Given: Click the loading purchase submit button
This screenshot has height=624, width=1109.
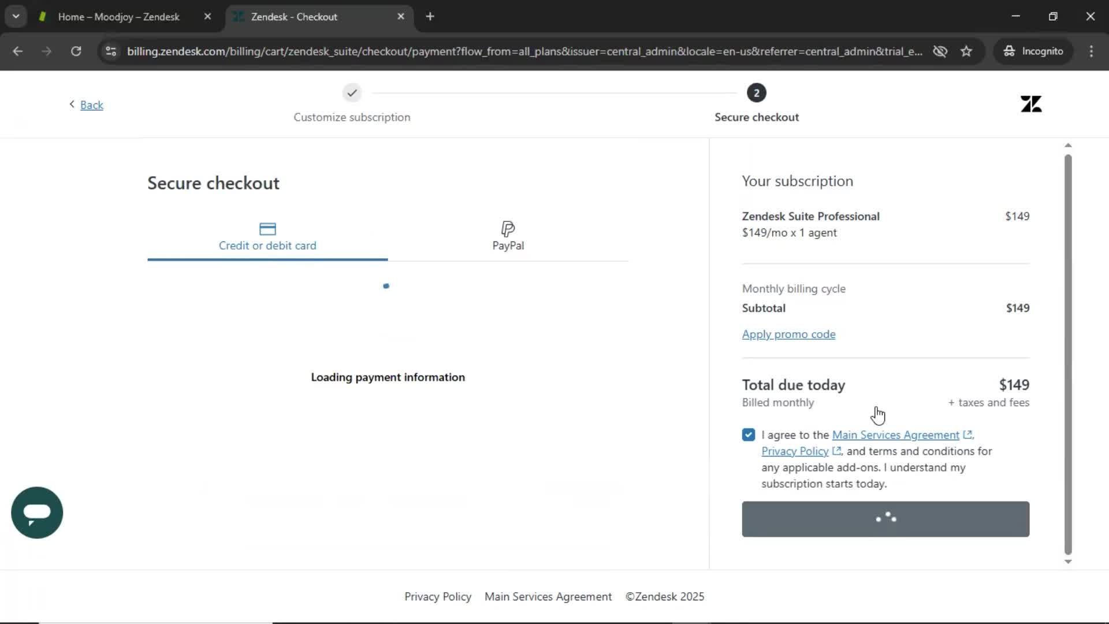Looking at the screenshot, I should (x=885, y=519).
